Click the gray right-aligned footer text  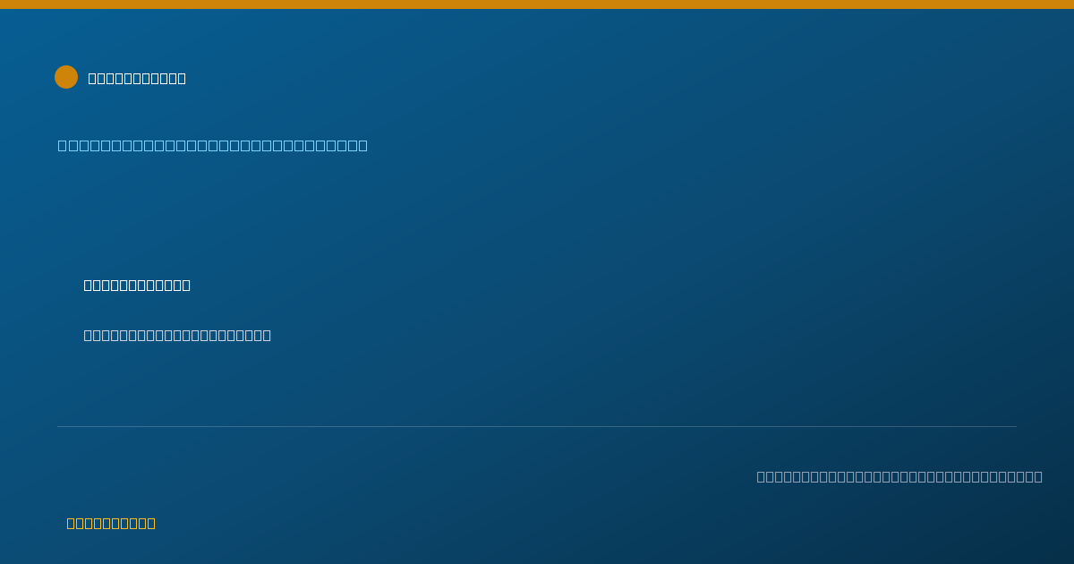pos(899,476)
